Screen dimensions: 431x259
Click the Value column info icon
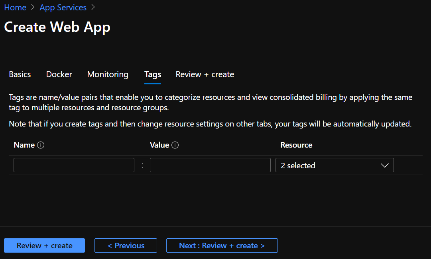175,145
